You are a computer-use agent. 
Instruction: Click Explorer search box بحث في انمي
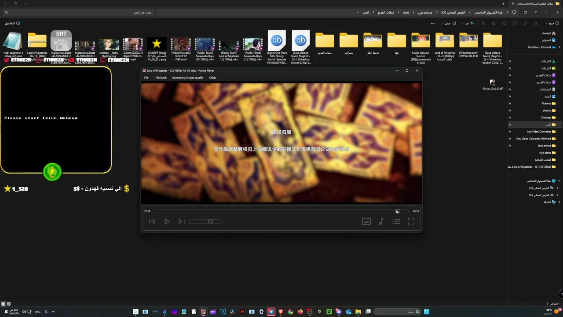[x=79, y=12]
